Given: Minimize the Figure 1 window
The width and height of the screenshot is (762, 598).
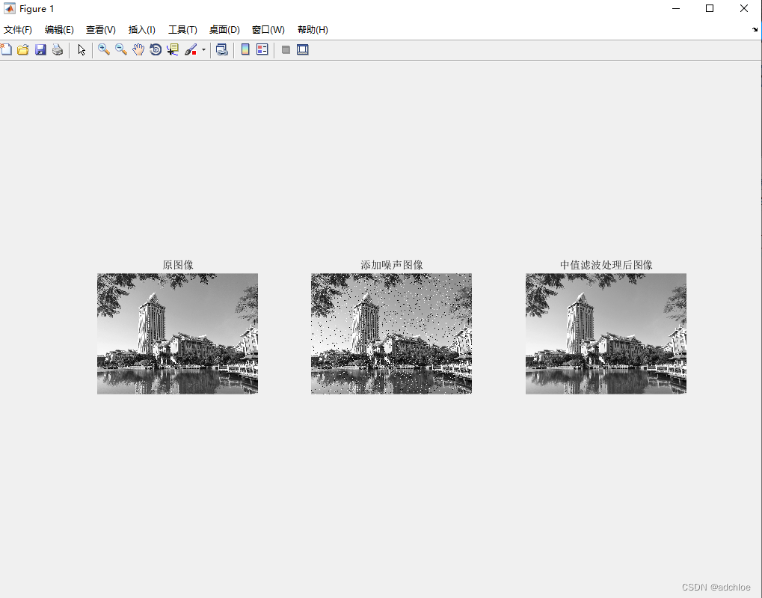Looking at the screenshot, I should click(676, 8).
